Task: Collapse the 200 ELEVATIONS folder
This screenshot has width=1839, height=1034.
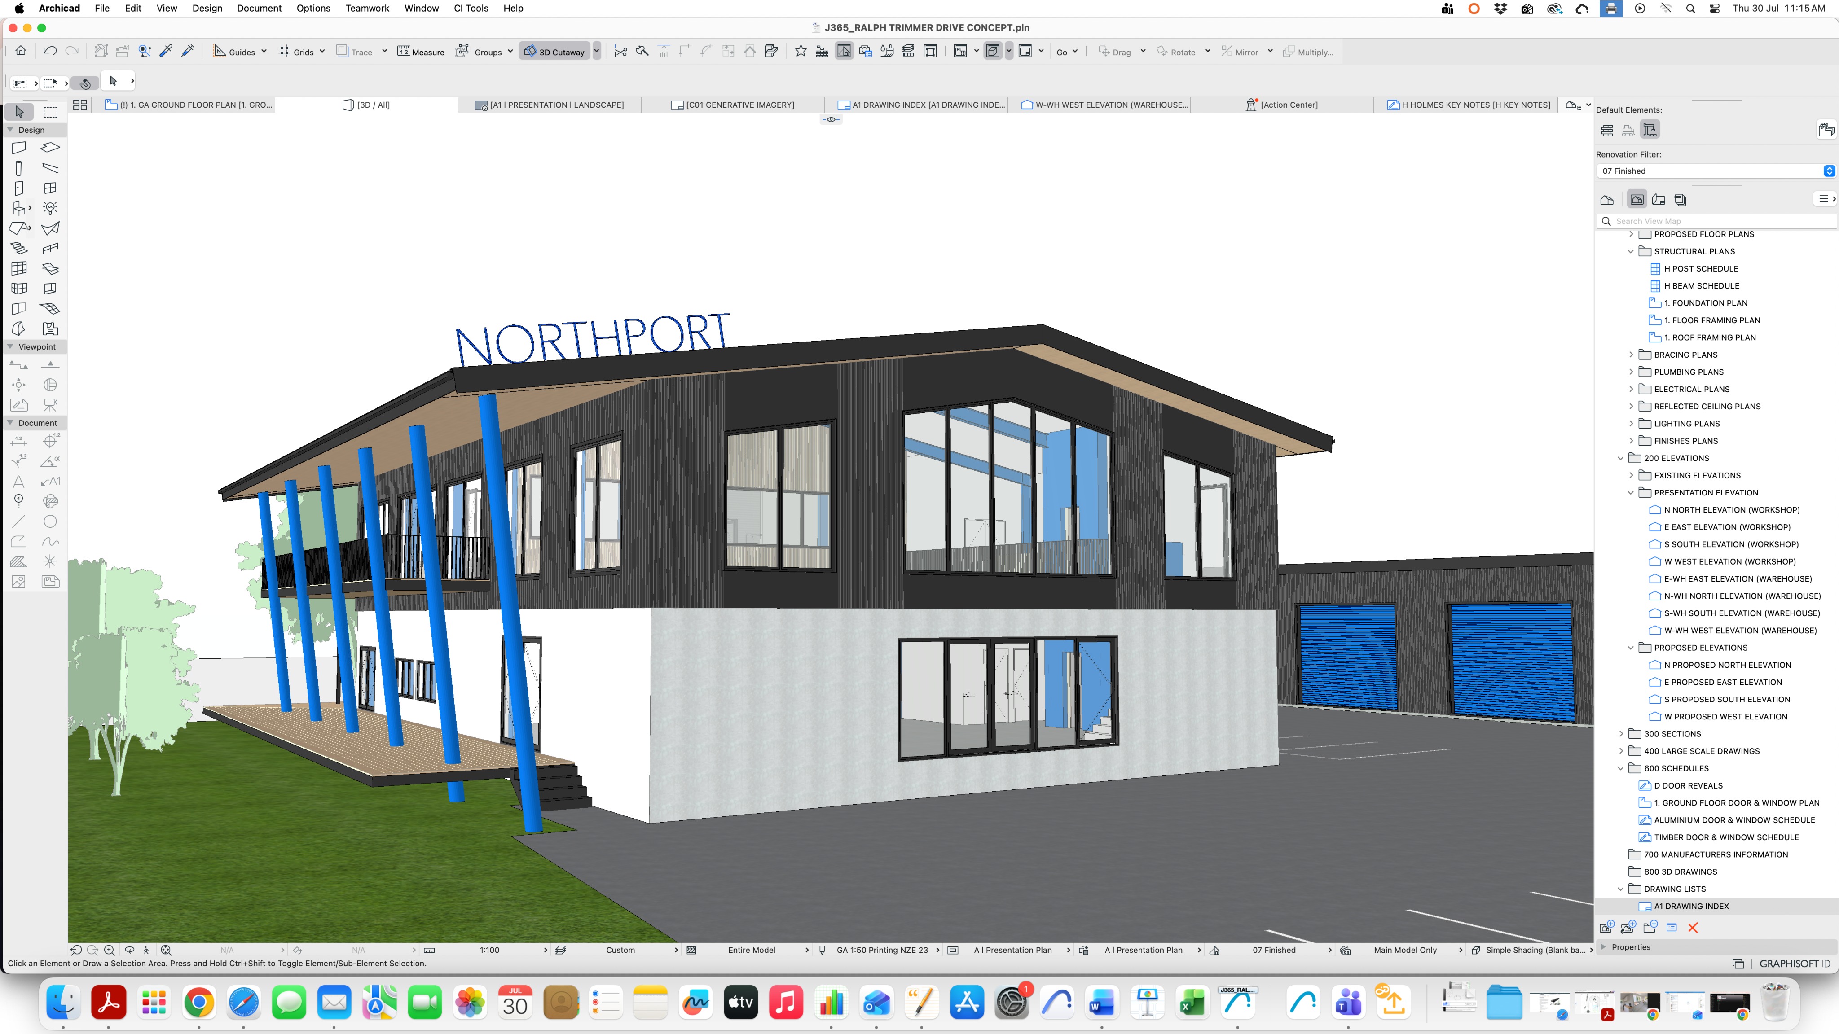Action: pos(1620,458)
